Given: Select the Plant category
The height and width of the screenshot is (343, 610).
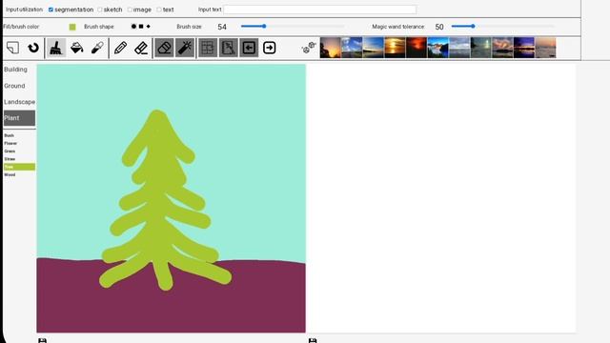Looking at the screenshot, I should (19, 118).
